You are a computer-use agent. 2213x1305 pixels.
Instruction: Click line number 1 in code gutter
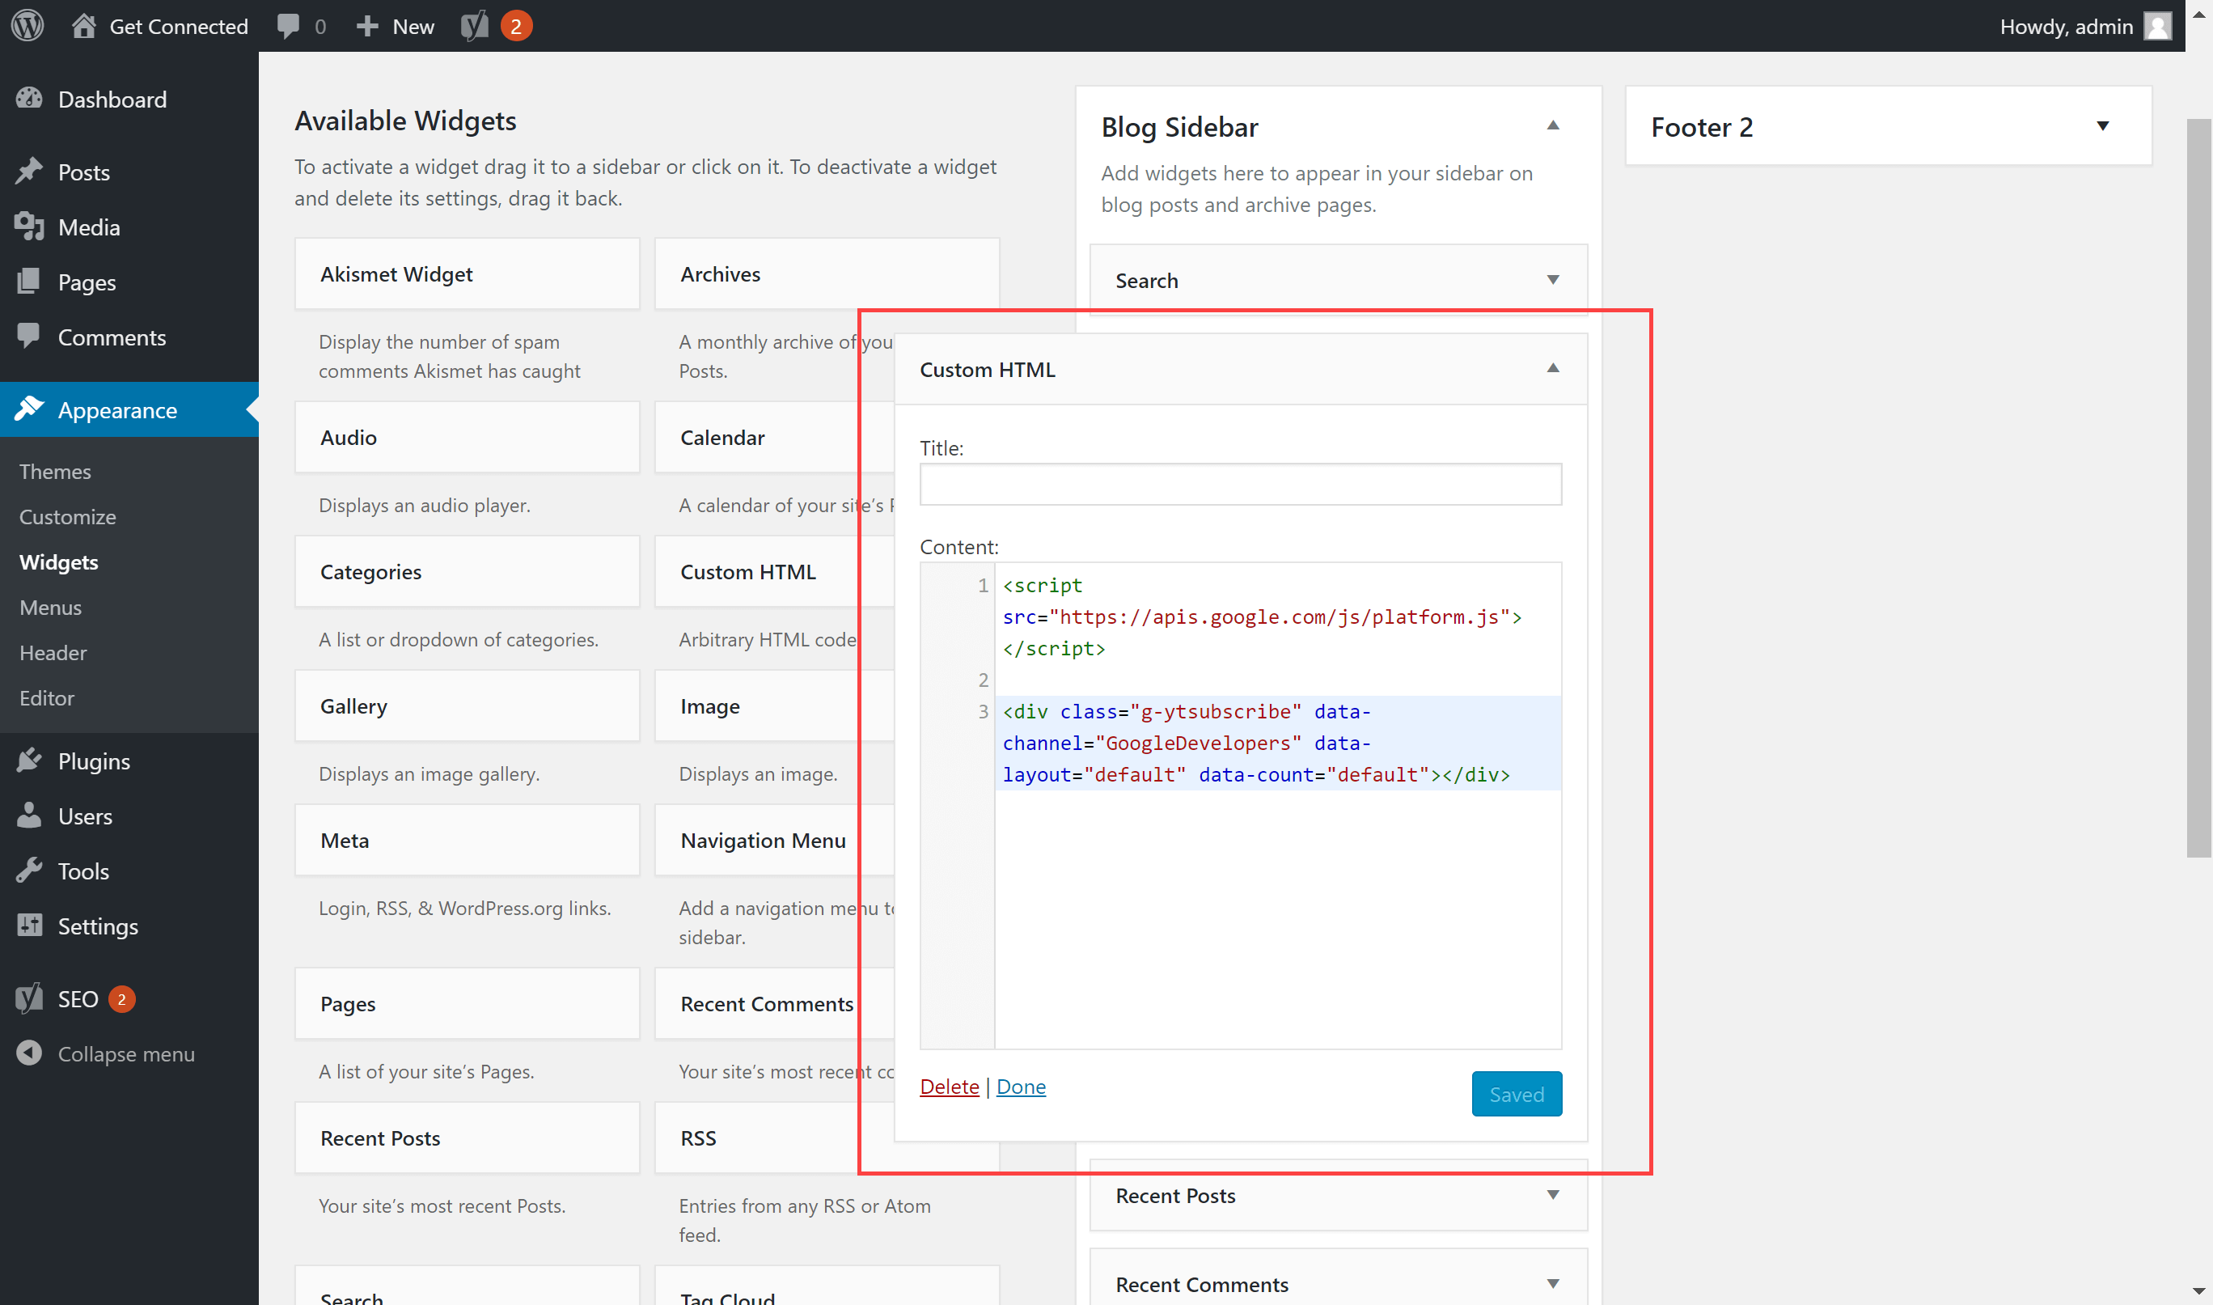[x=983, y=585]
